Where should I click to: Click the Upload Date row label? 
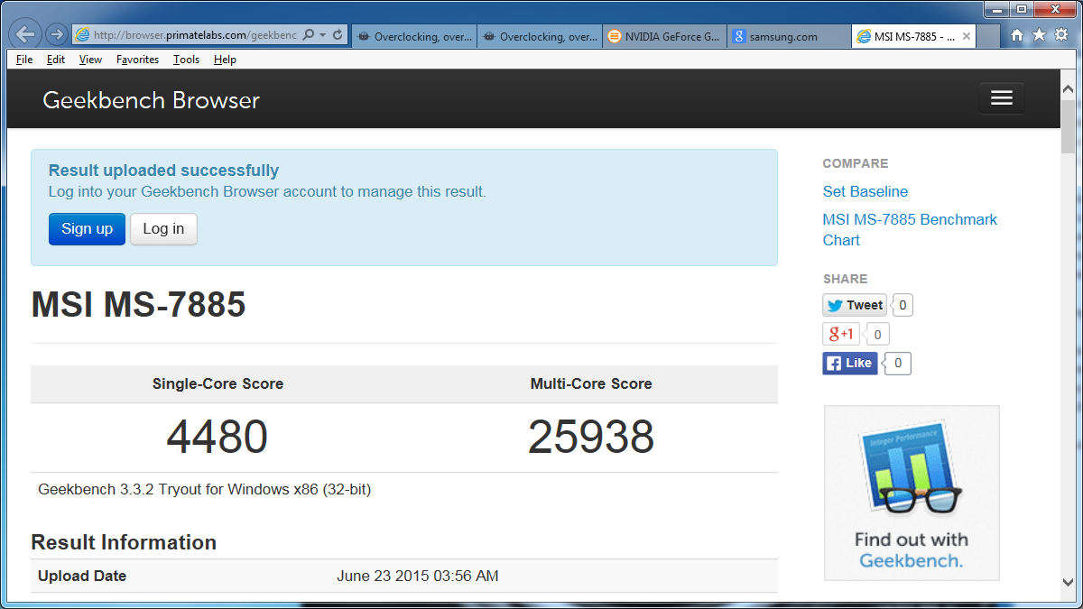point(82,577)
